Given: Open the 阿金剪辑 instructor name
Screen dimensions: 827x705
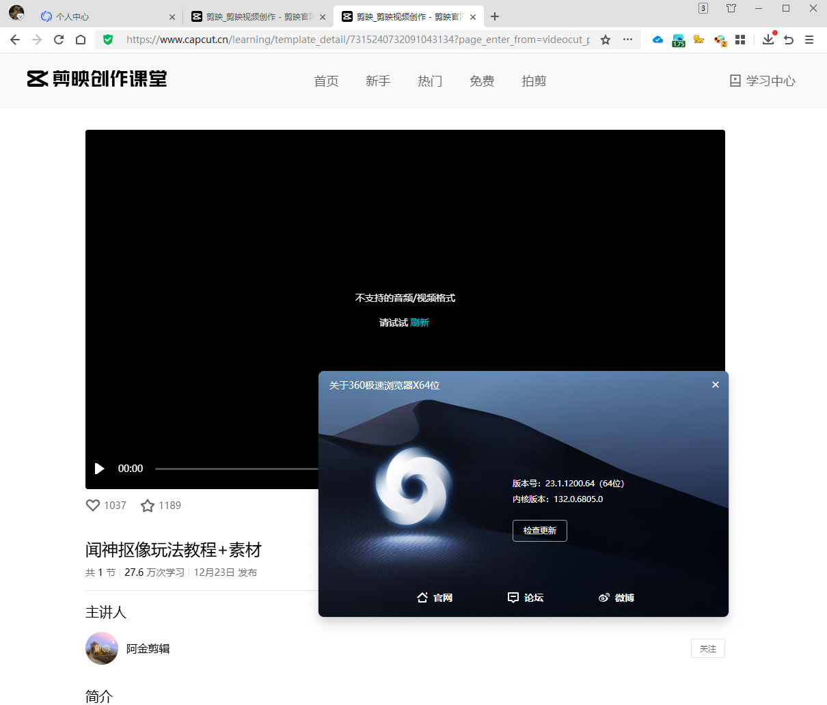Looking at the screenshot, I should click(x=148, y=649).
